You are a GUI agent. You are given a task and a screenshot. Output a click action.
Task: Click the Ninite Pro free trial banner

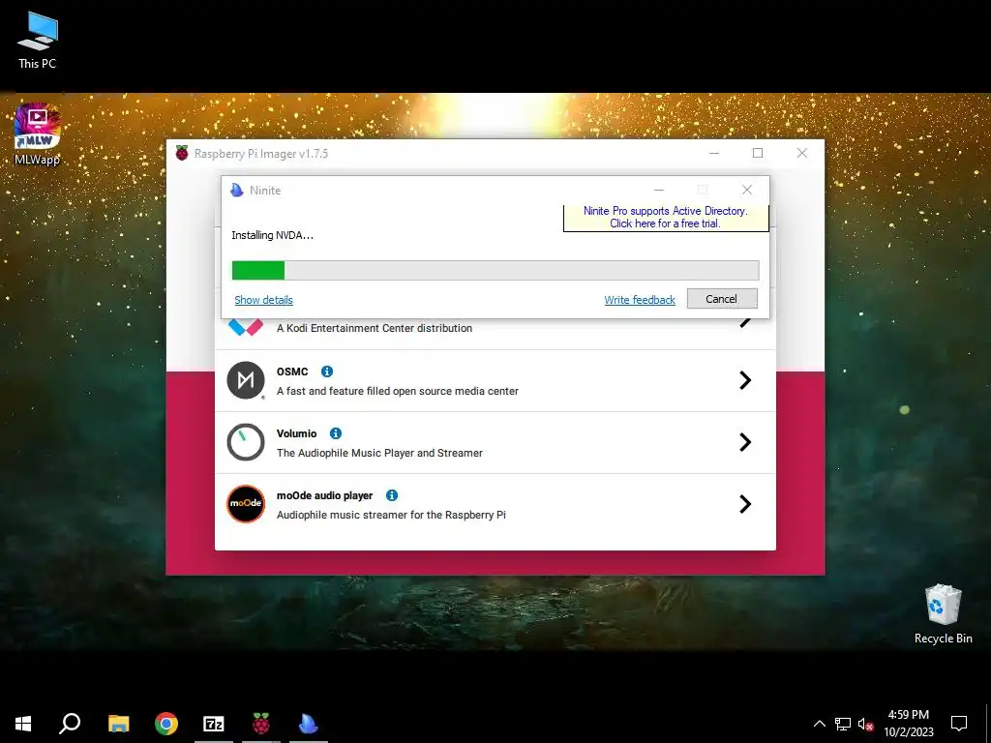[666, 218]
